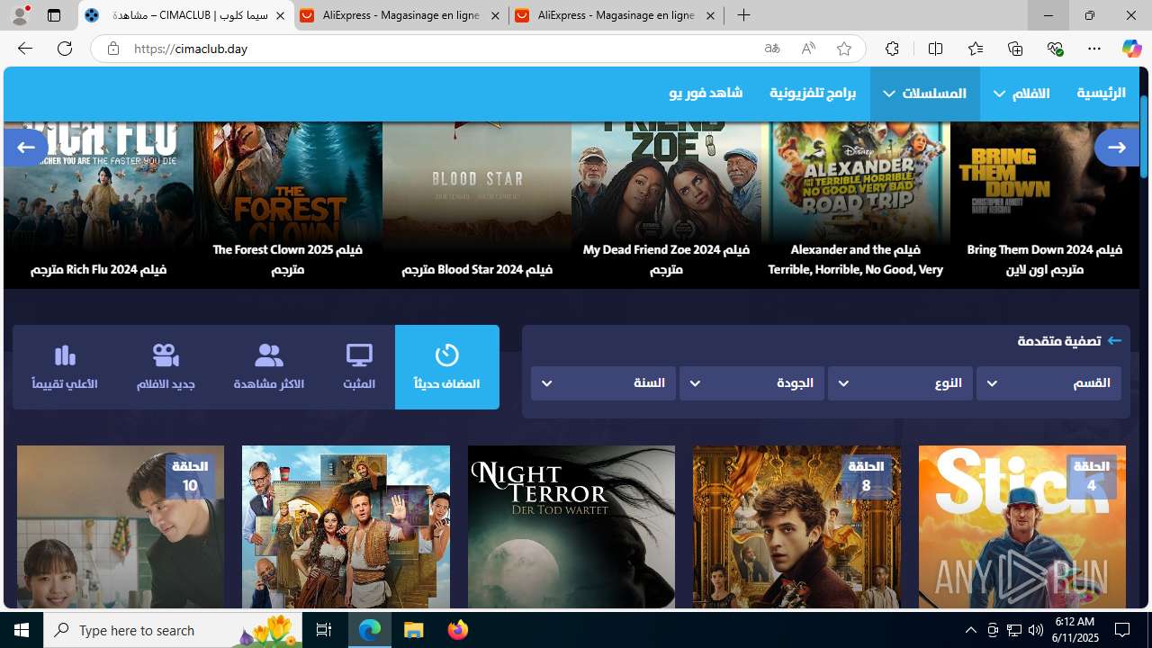Add page to favorites star icon
The height and width of the screenshot is (648, 1152).
(844, 49)
